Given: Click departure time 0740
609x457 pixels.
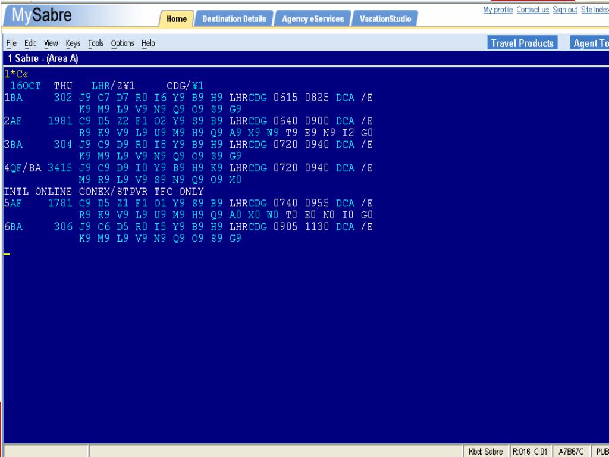Looking at the screenshot, I should click(285, 204).
